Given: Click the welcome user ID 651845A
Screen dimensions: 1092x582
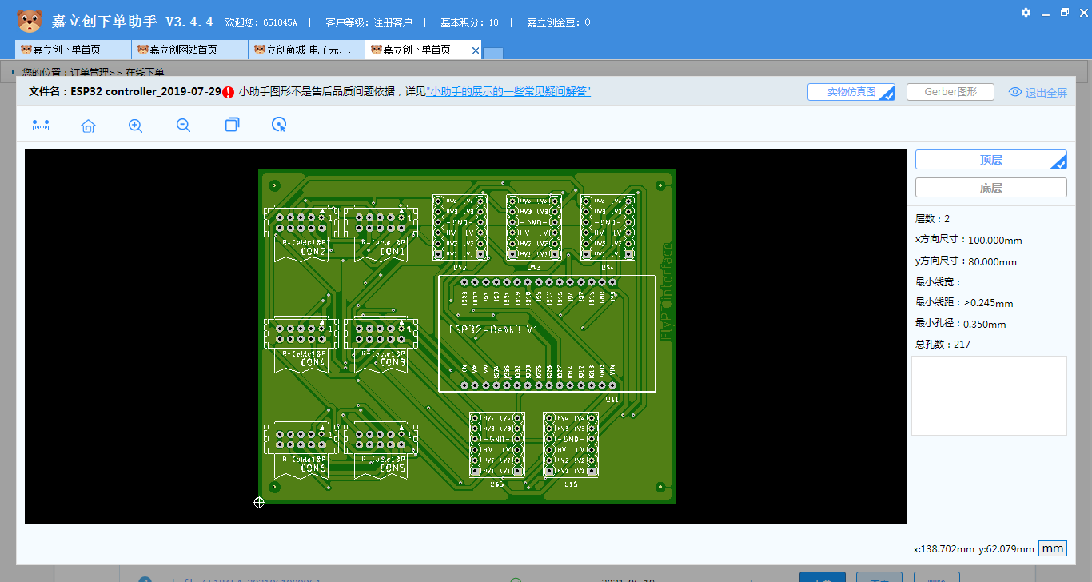Looking at the screenshot, I should point(280,22).
